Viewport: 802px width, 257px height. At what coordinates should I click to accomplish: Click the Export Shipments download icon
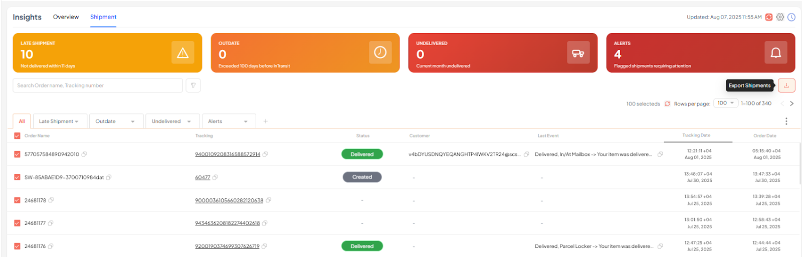pos(786,85)
